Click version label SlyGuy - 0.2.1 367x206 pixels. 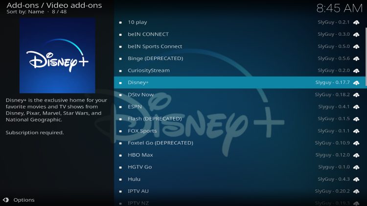[334, 22]
